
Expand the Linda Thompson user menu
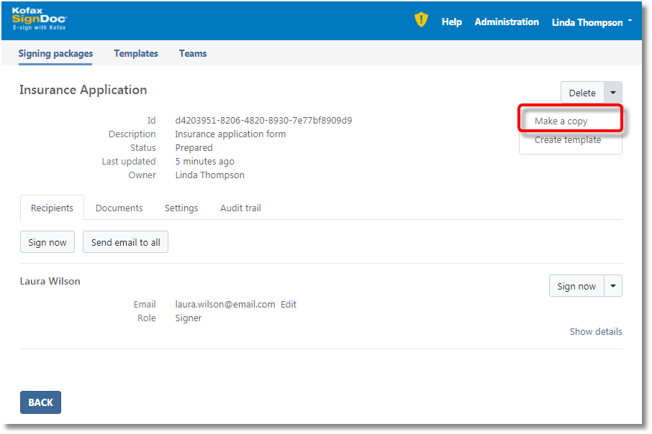592,22
